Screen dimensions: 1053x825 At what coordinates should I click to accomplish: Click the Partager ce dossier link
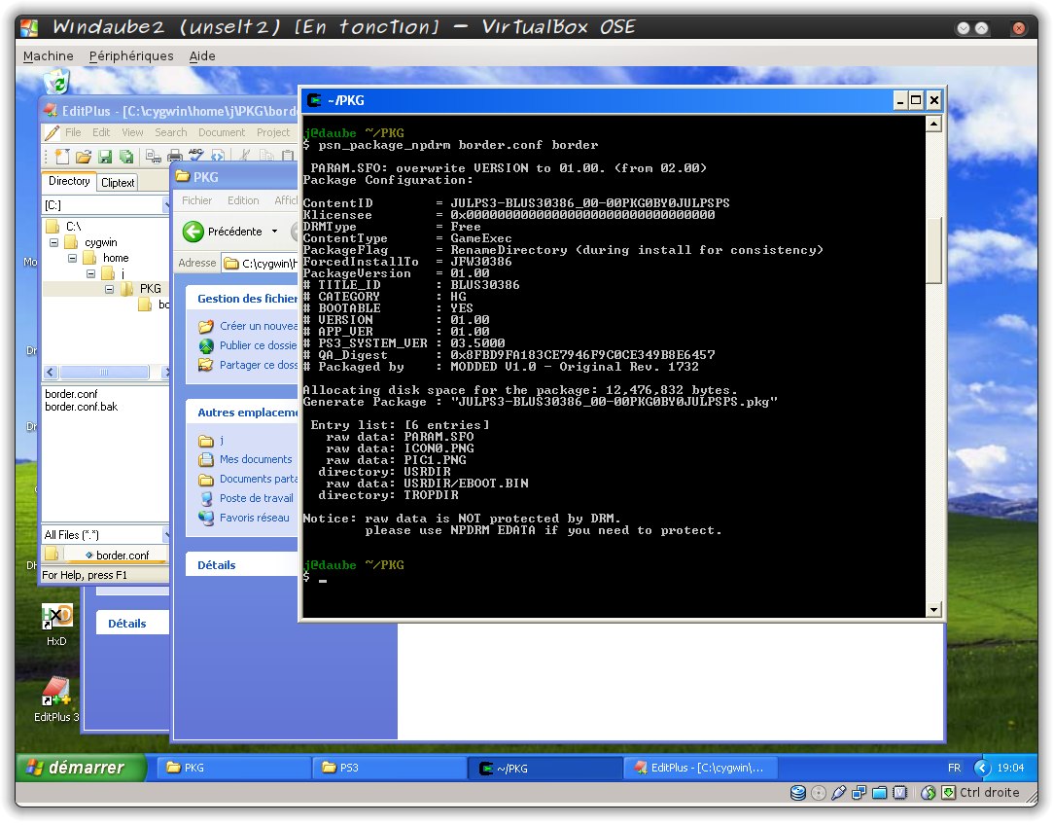pyautogui.click(x=259, y=366)
